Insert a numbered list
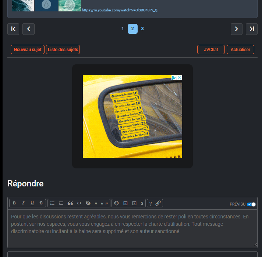The width and height of the screenshot is (262, 257). 61,203
